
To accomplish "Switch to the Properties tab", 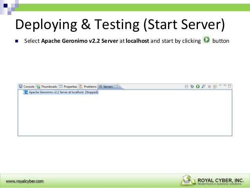I will coord(68,87).
